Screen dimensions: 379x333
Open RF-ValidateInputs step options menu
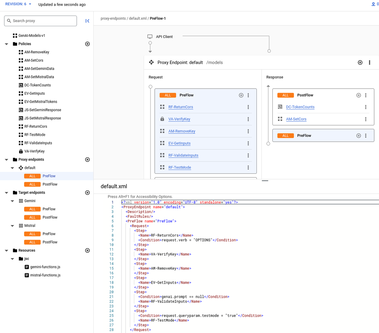point(248,155)
